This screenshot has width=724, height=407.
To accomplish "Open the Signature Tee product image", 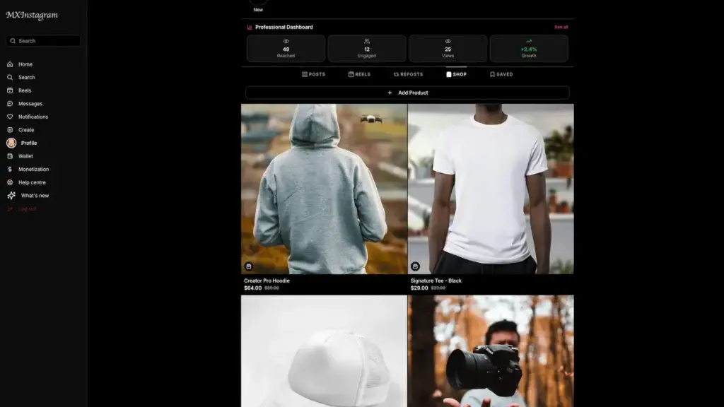I will (491, 189).
